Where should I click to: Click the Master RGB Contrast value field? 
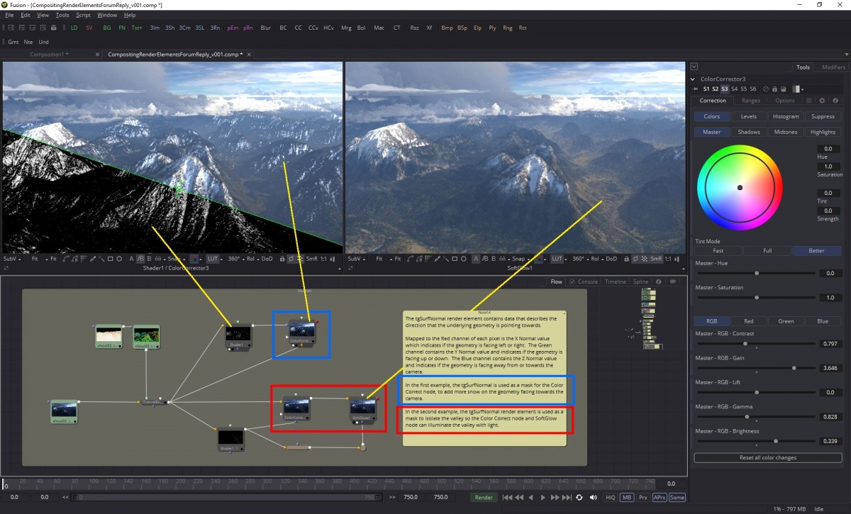pyautogui.click(x=828, y=344)
